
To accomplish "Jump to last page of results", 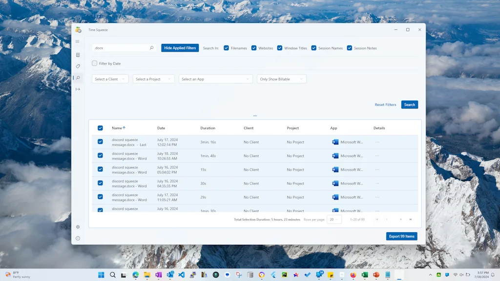I will [x=411, y=220].
